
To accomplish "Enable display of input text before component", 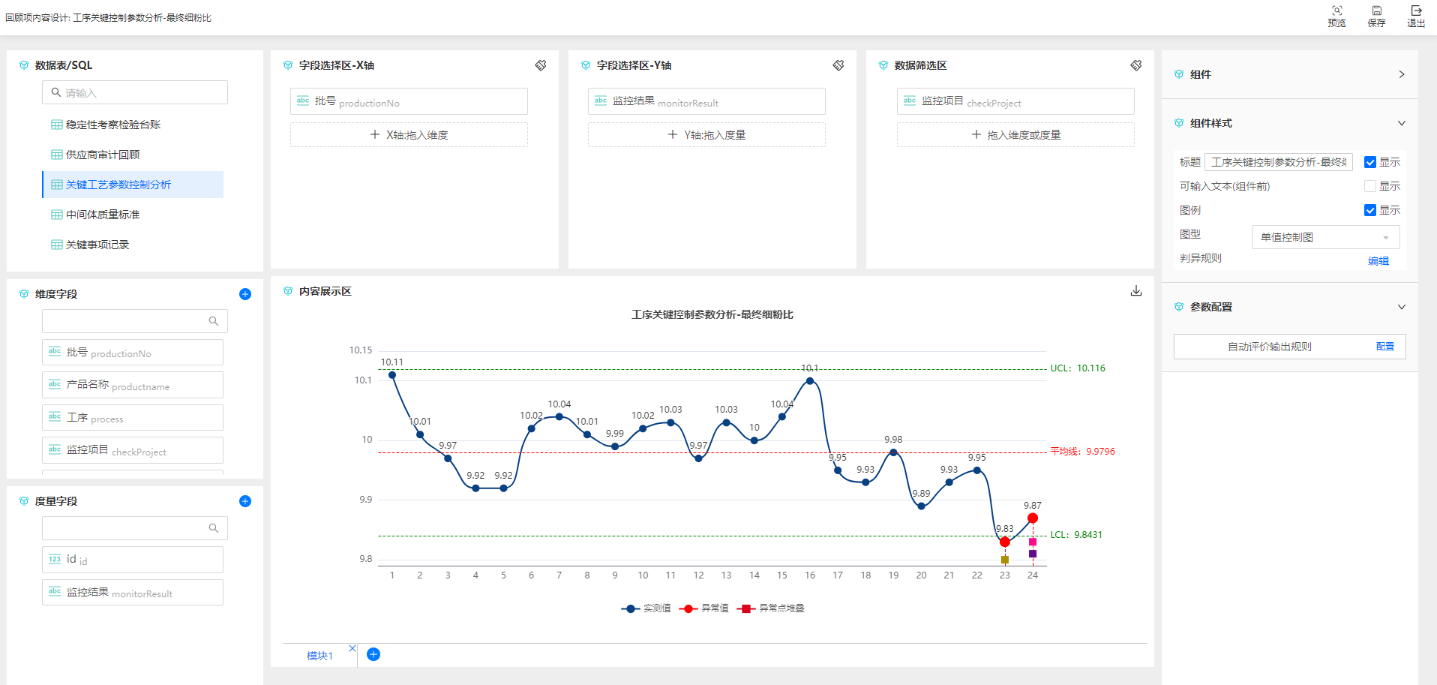I will click(1370, 186).
